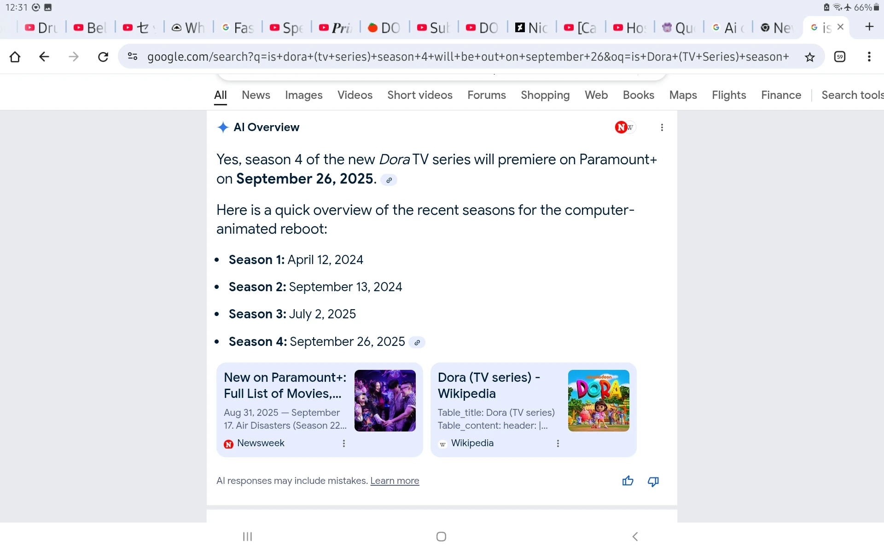Give the AI Overview a thumbs up
This screenshot has height=552, width=884.
628,481
